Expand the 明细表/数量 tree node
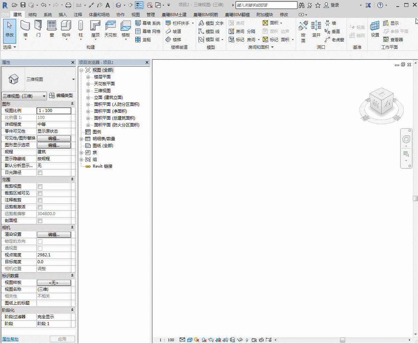 click(x=81, y=139)
